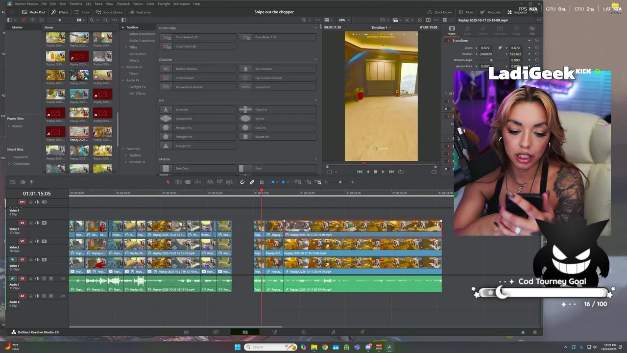Collapse the Cross Fade group
This screenshot has height=353, width=627.
coord(315,28)
